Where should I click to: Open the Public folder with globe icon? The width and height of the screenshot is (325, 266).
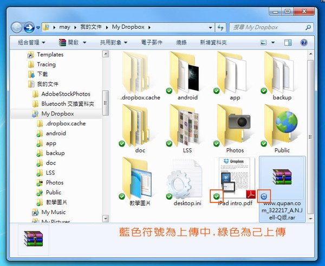pos(280,125)
